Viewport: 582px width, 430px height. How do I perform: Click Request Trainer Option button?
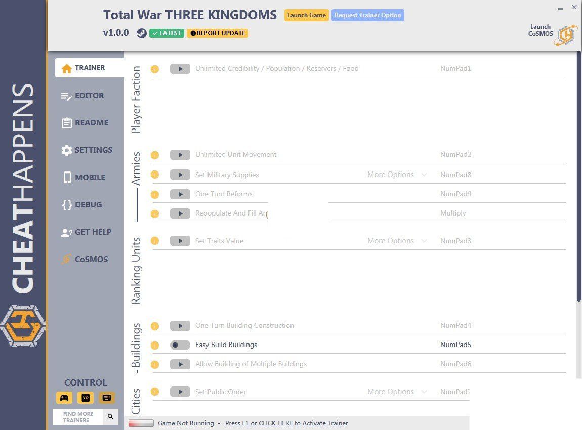point(367,15)
